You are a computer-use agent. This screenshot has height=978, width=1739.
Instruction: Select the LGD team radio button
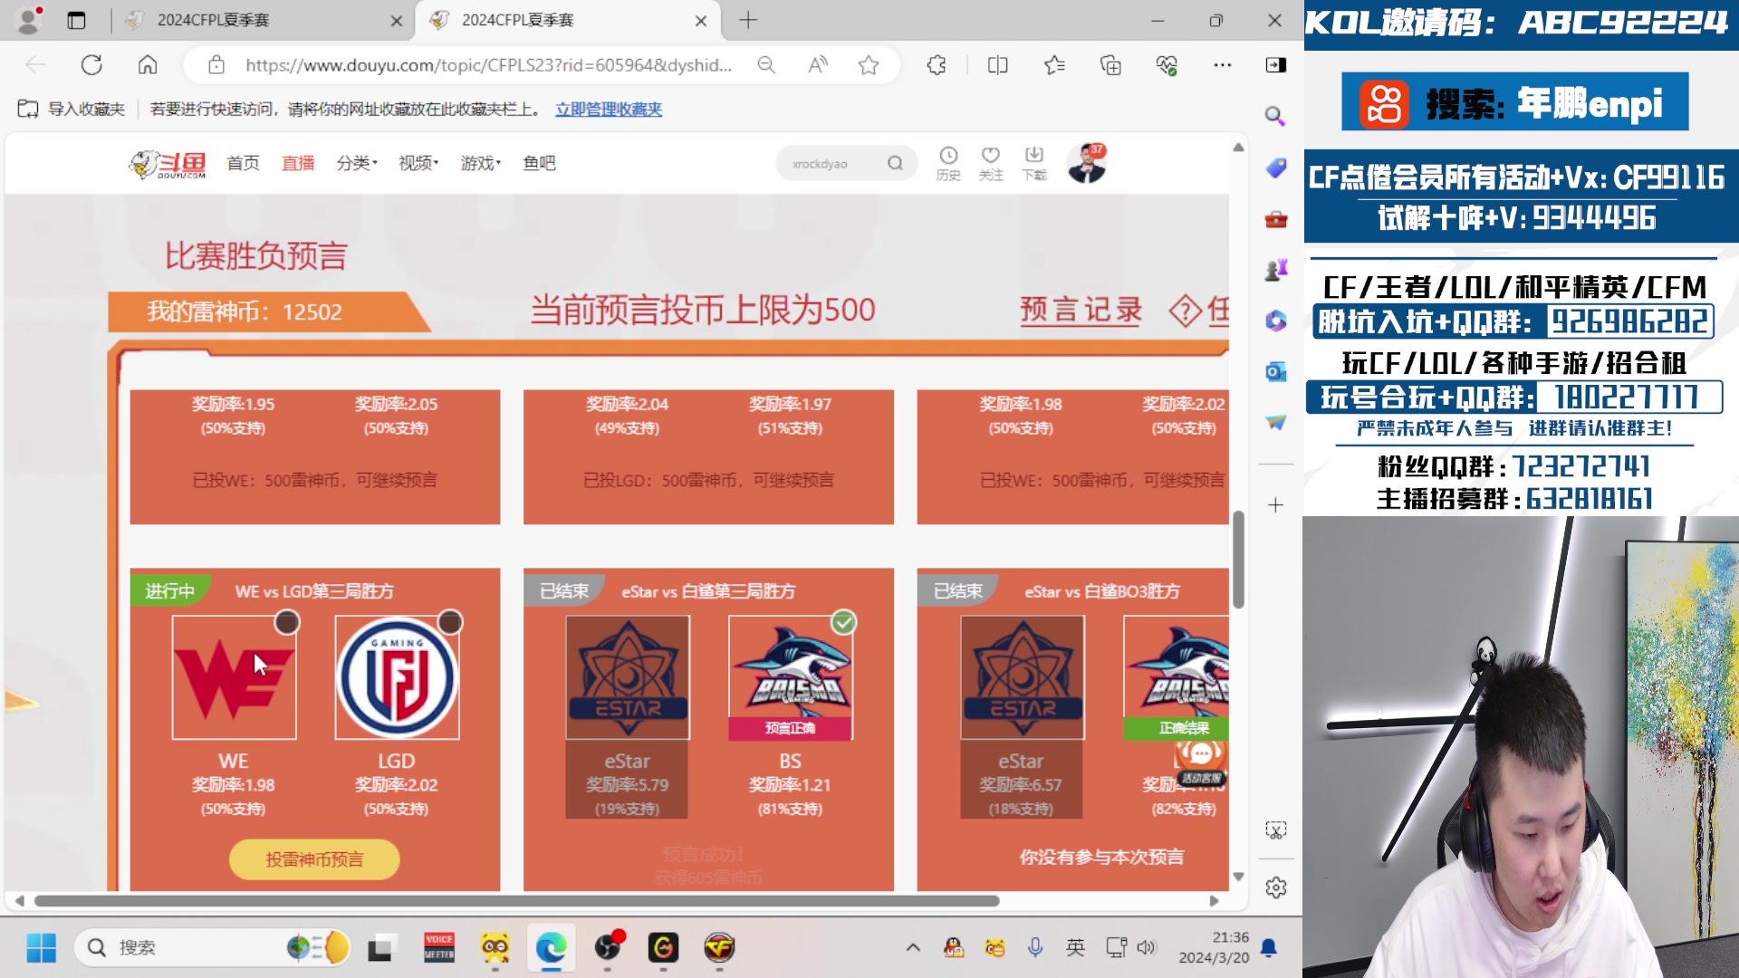pos(451,622)
